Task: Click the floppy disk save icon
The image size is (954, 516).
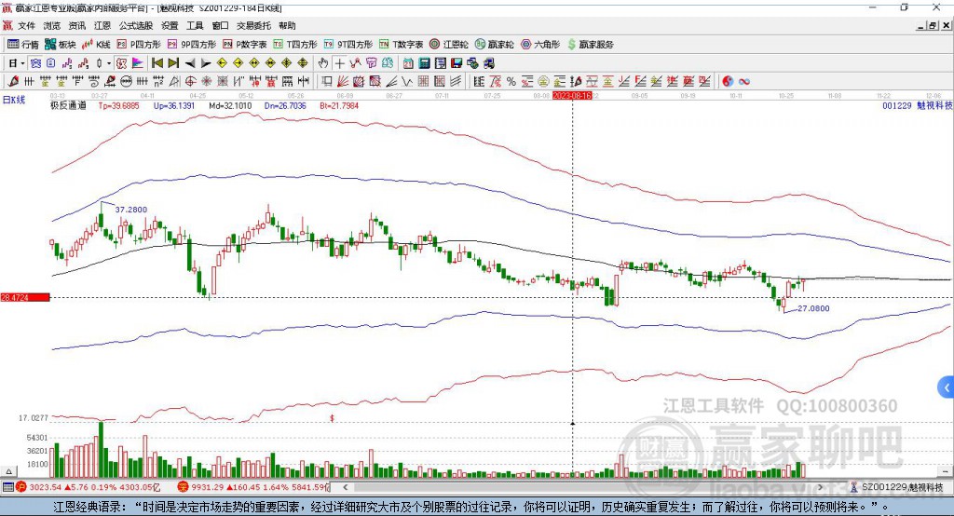Action: point(457,63)
